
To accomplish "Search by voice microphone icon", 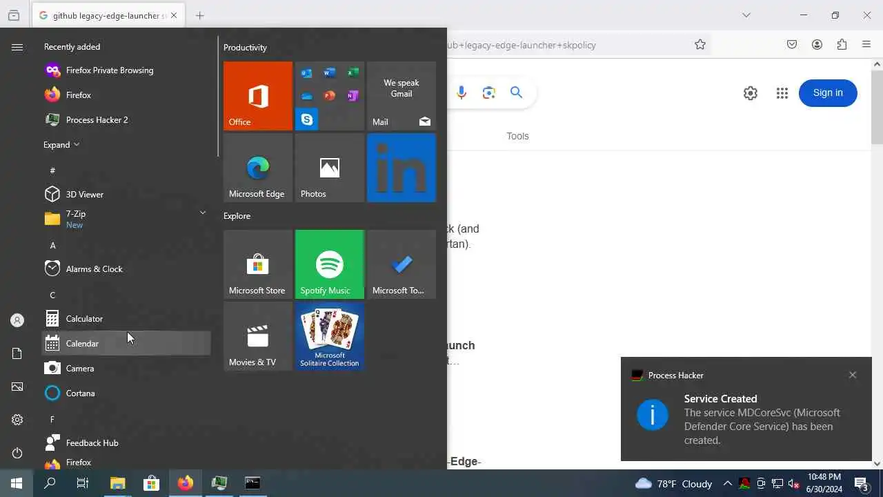I will (x=462, y=92).
